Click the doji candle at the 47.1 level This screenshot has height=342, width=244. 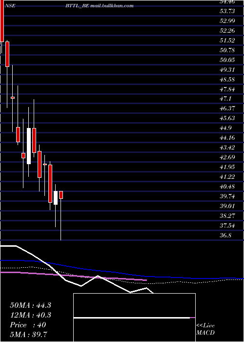[13, 98]
